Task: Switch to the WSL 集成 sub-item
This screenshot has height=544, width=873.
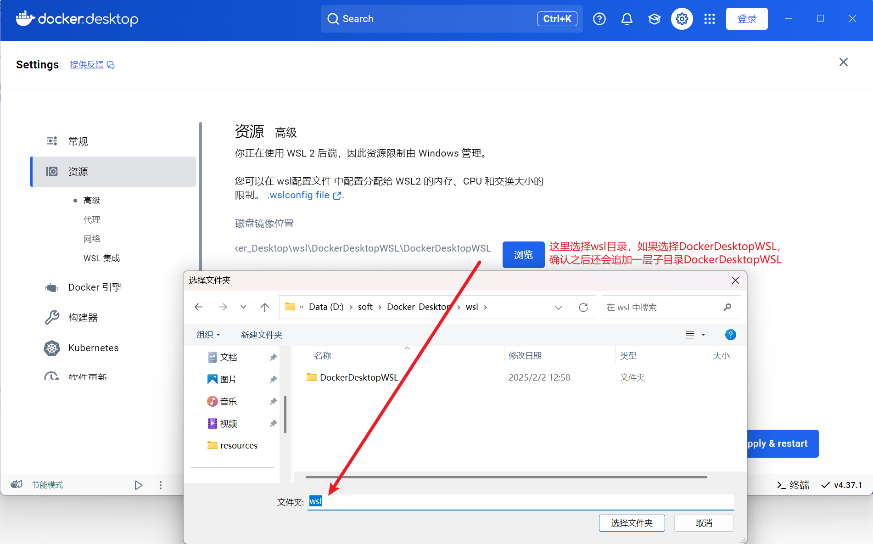Action: (x=101, y=258)
